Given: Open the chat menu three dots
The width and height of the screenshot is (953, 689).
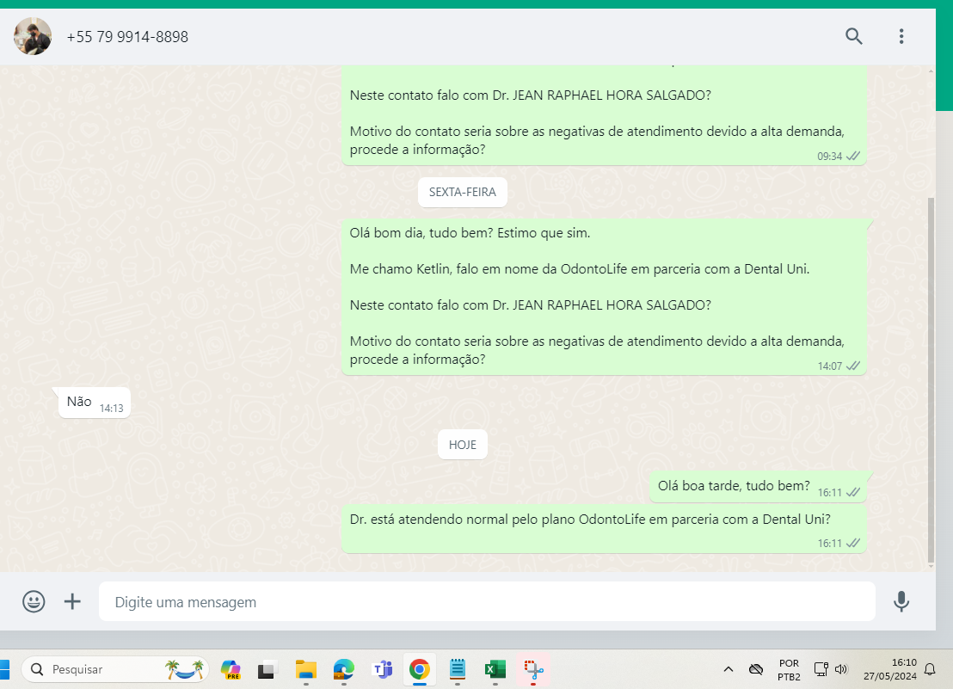Looking at the screenshot, I should (x=901, y=36).
